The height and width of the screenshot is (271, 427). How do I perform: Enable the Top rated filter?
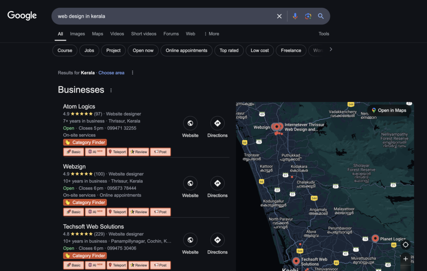(x=229, y=50)
